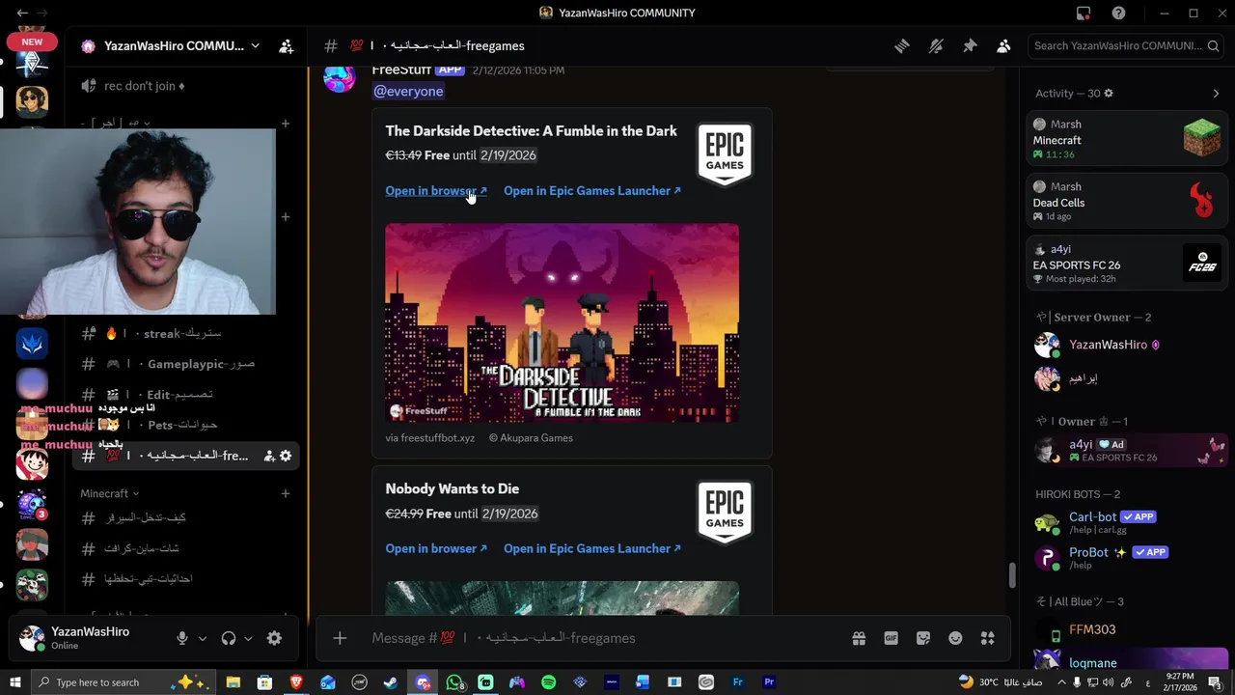The image size is (1235, 695).
Task: Open the emoji picker
Action: click(x=955, y=638)
